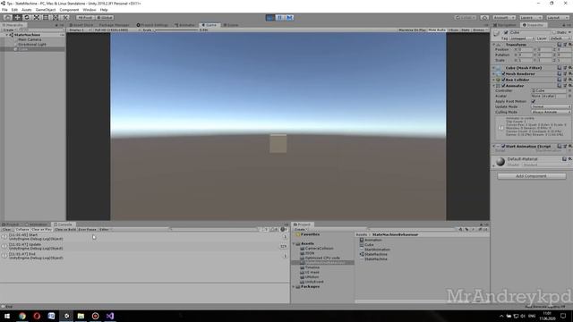Image resolution: width=573 pixels, height=322 pixels.
Task: Toggle Error Pause in Console
Action: 88,230
